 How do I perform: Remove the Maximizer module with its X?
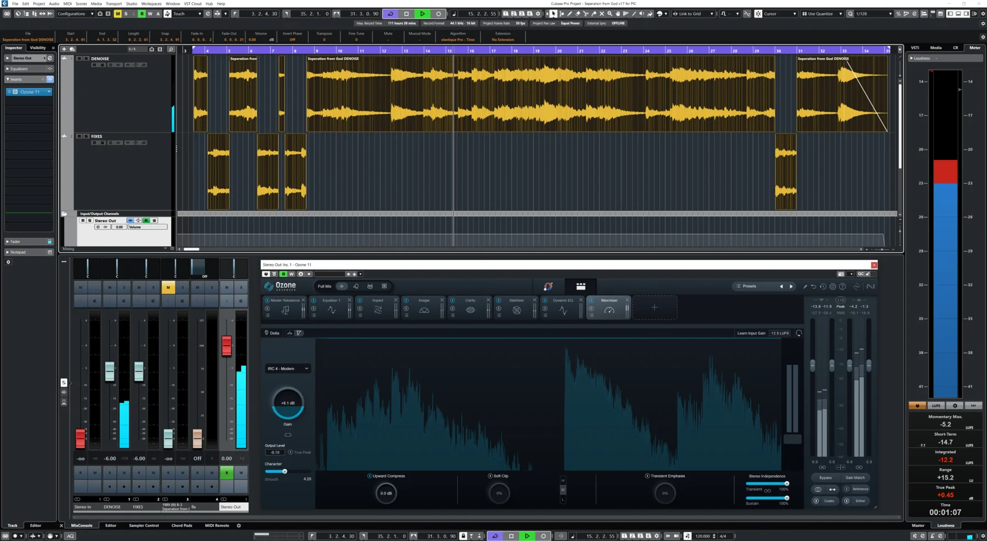627,300
